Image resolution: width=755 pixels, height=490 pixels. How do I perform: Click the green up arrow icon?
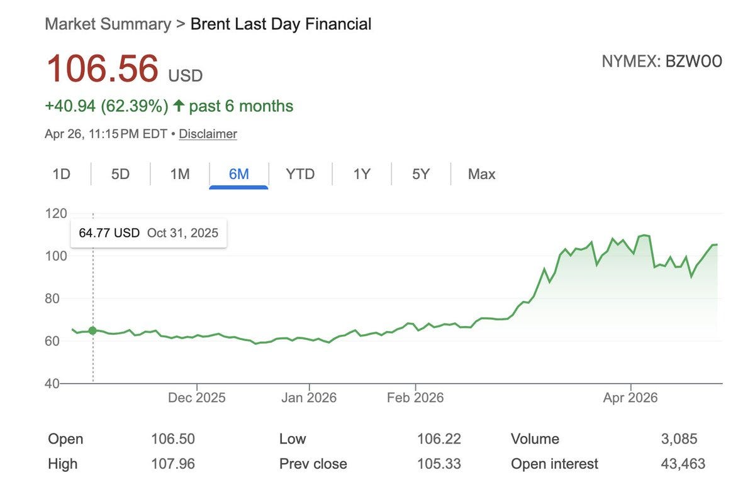[x=179, y=106]
